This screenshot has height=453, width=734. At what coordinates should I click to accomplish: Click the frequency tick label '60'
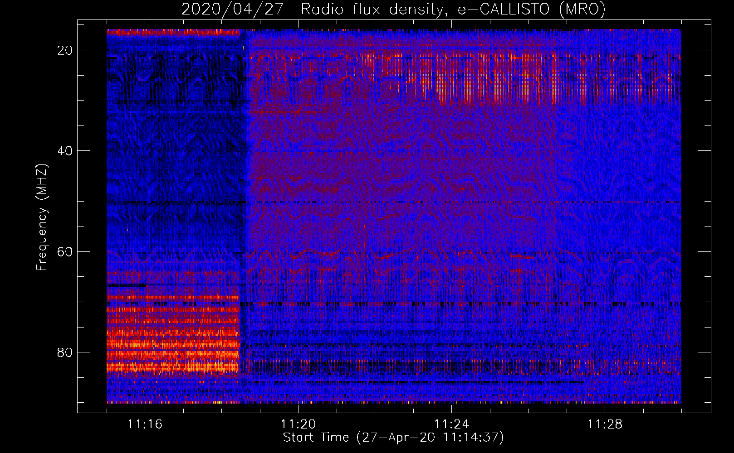pos(65,251)
